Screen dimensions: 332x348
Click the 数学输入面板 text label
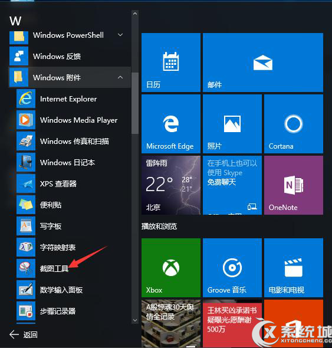coord(61,290)
